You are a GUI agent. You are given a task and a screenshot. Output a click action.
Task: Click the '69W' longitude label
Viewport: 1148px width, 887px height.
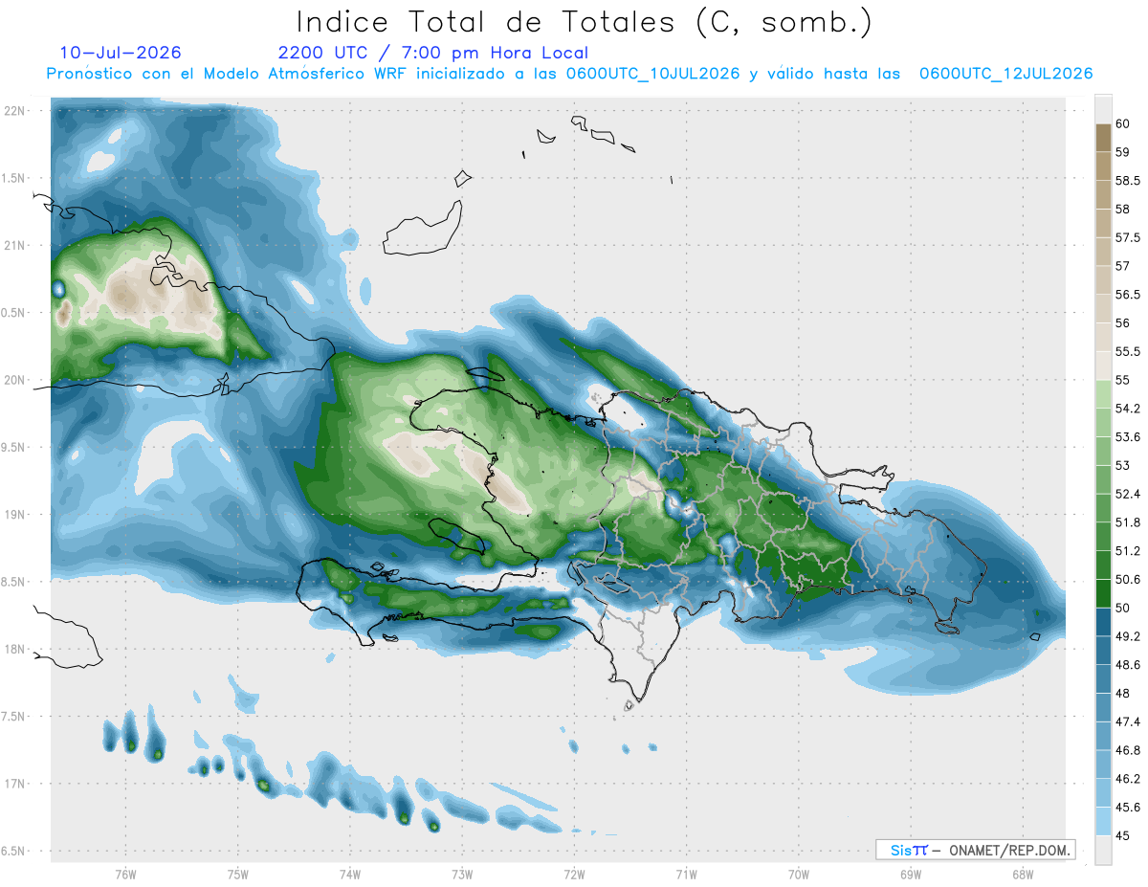[x=911, y=874]
